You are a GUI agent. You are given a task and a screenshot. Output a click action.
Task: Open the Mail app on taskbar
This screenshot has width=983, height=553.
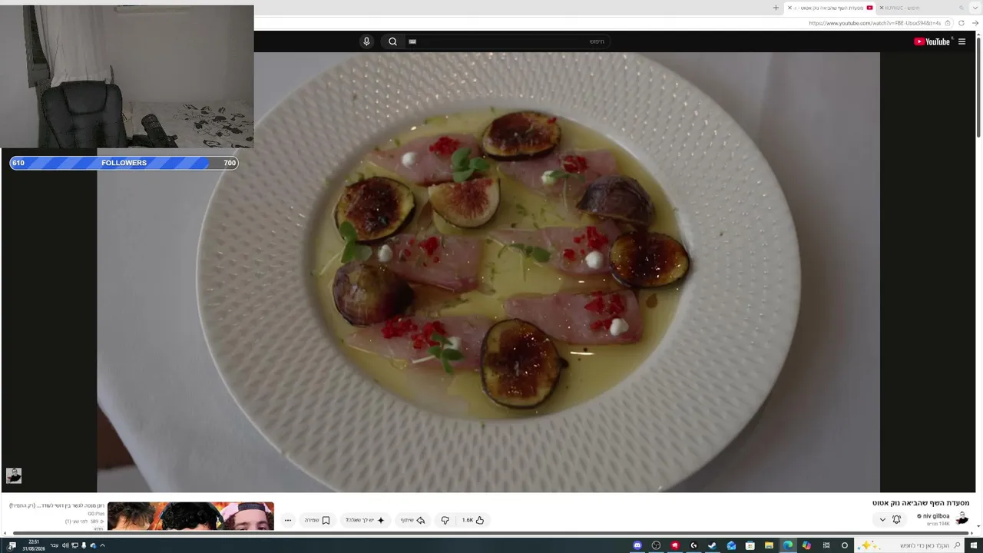tap(731, 545)
